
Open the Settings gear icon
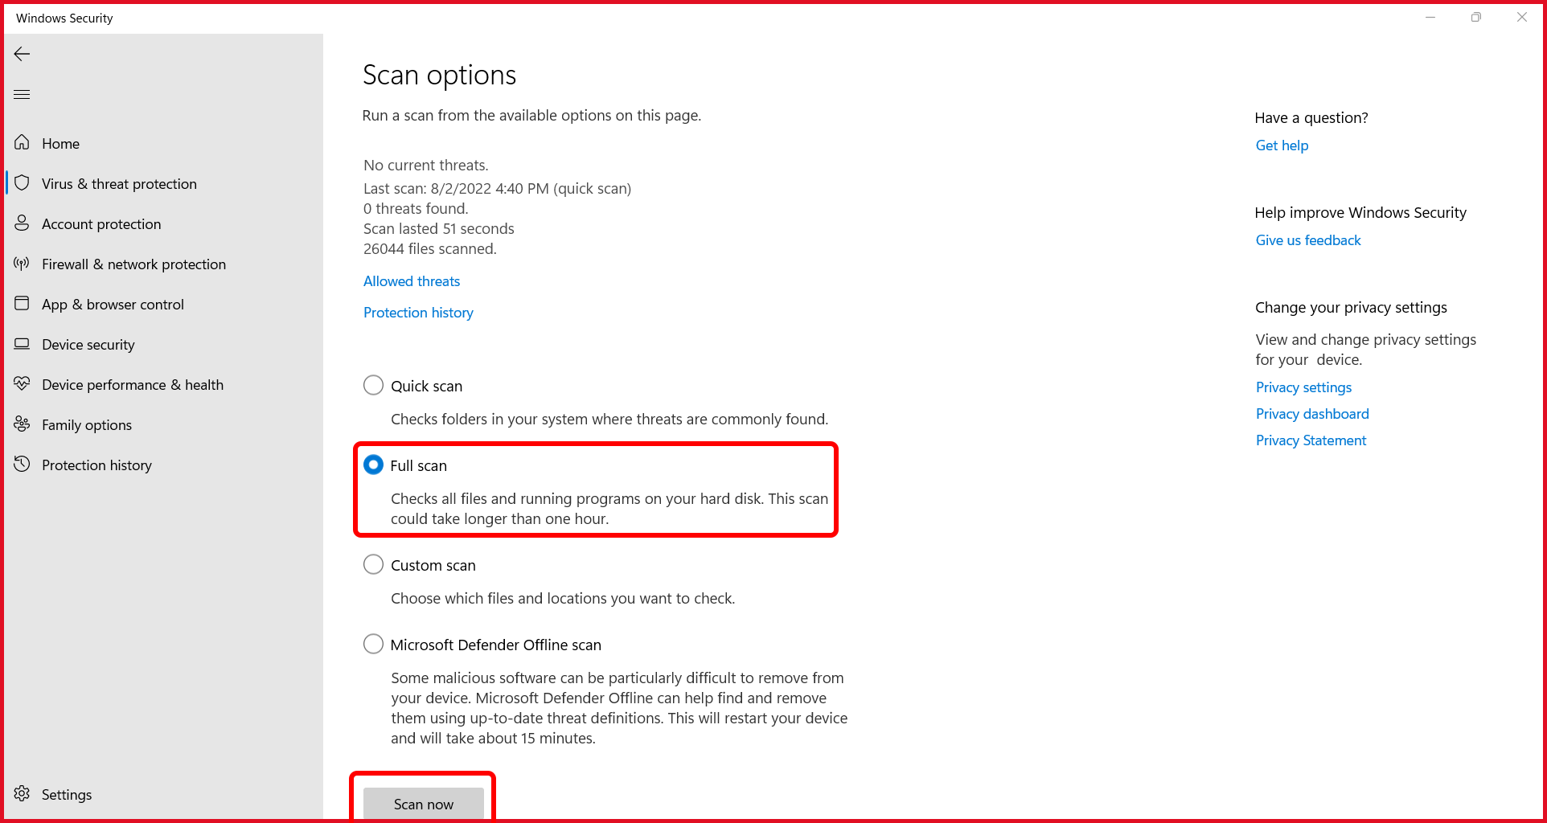coord(22,794)
